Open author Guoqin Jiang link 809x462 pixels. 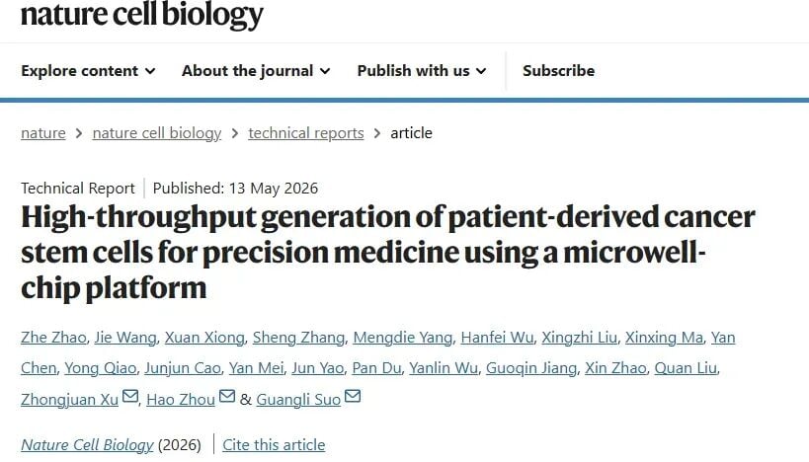[531, 368]
